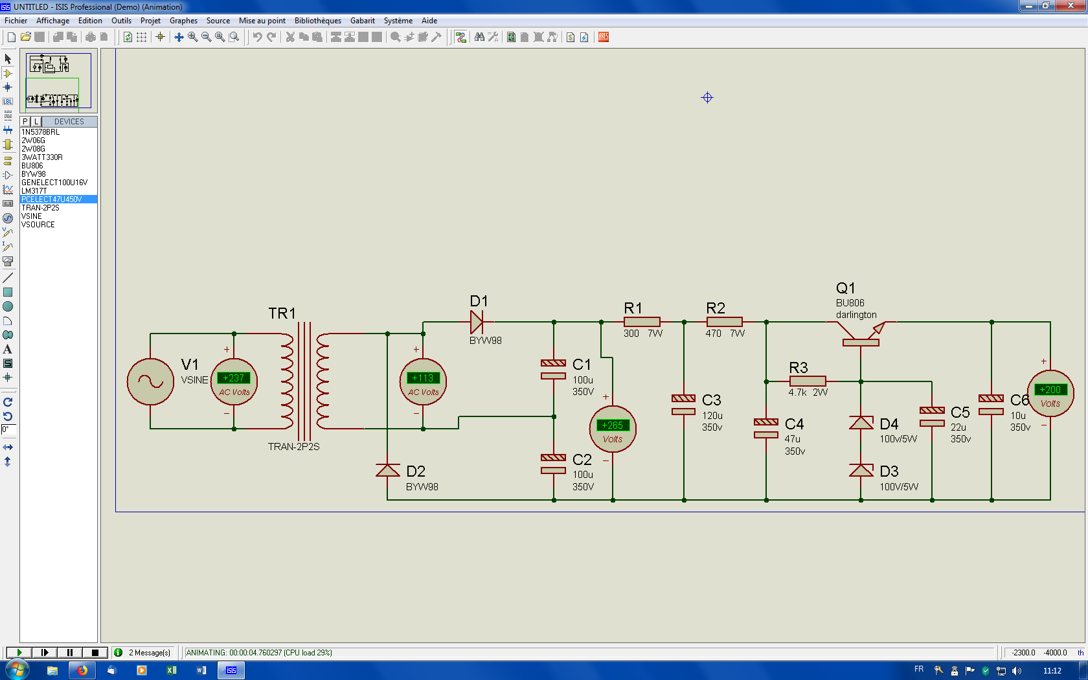This screenshot has width=1088, height=680.
Task: Open the Mise au point menu
Action: (262, 21)
